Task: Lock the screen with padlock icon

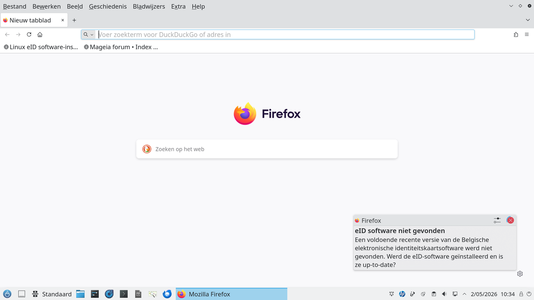Action: pyautogui.click(x=521, y=294)
